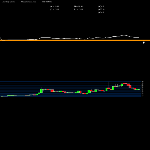Click the 'Monthly Charts' title text

(9, 2)
